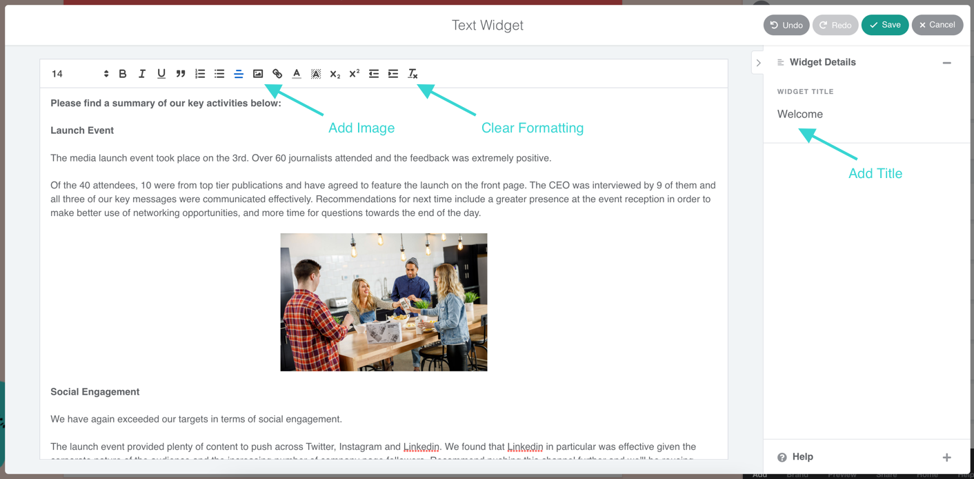Click the Widget Title input field
The width and height of the screenshot is (974, 479).
(x=866, y=115)
